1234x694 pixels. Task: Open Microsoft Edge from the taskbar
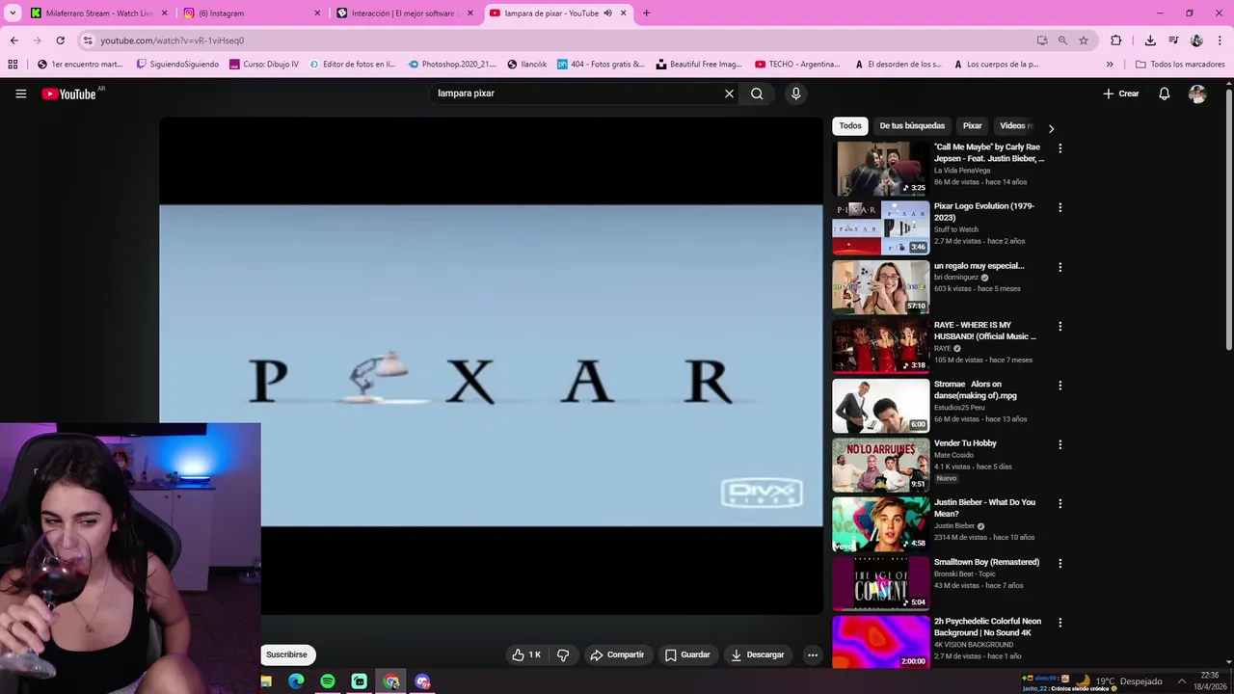pyautogui.click(x=296, y=681)
